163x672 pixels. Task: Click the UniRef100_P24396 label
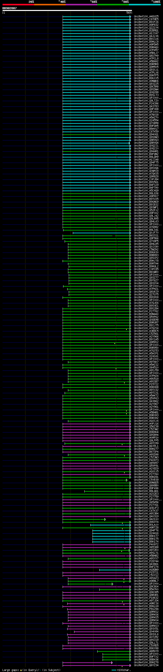coord(146,104)
